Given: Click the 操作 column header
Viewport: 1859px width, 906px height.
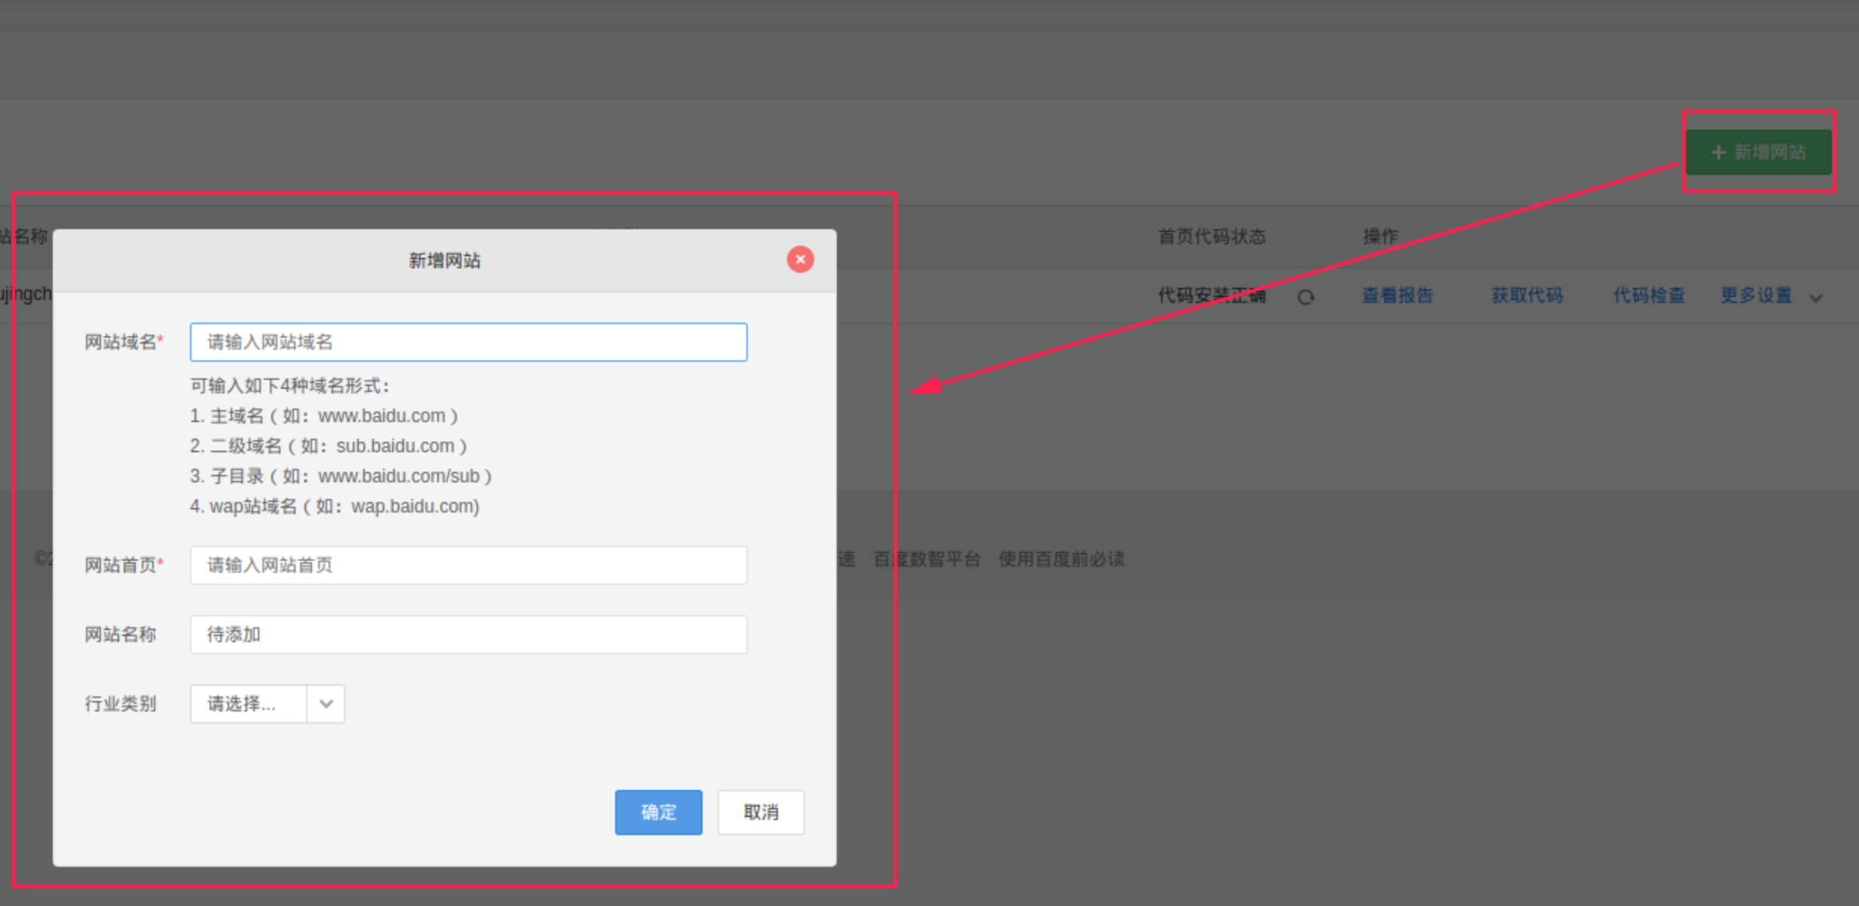Looking at the screenshot, I should coord(1380,237).
